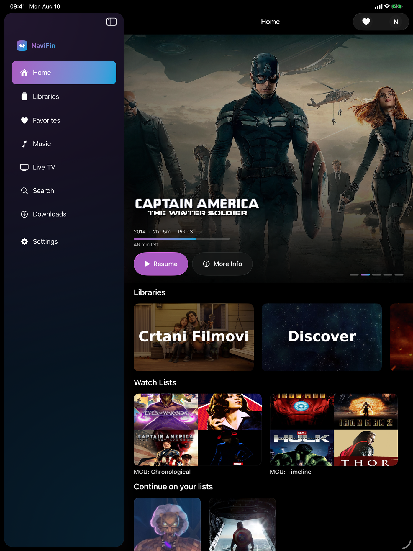Open the Eyes of Wakanda continue card
Image resolution: width=413 pixels, height=551 pixels.
coord(167,524)
